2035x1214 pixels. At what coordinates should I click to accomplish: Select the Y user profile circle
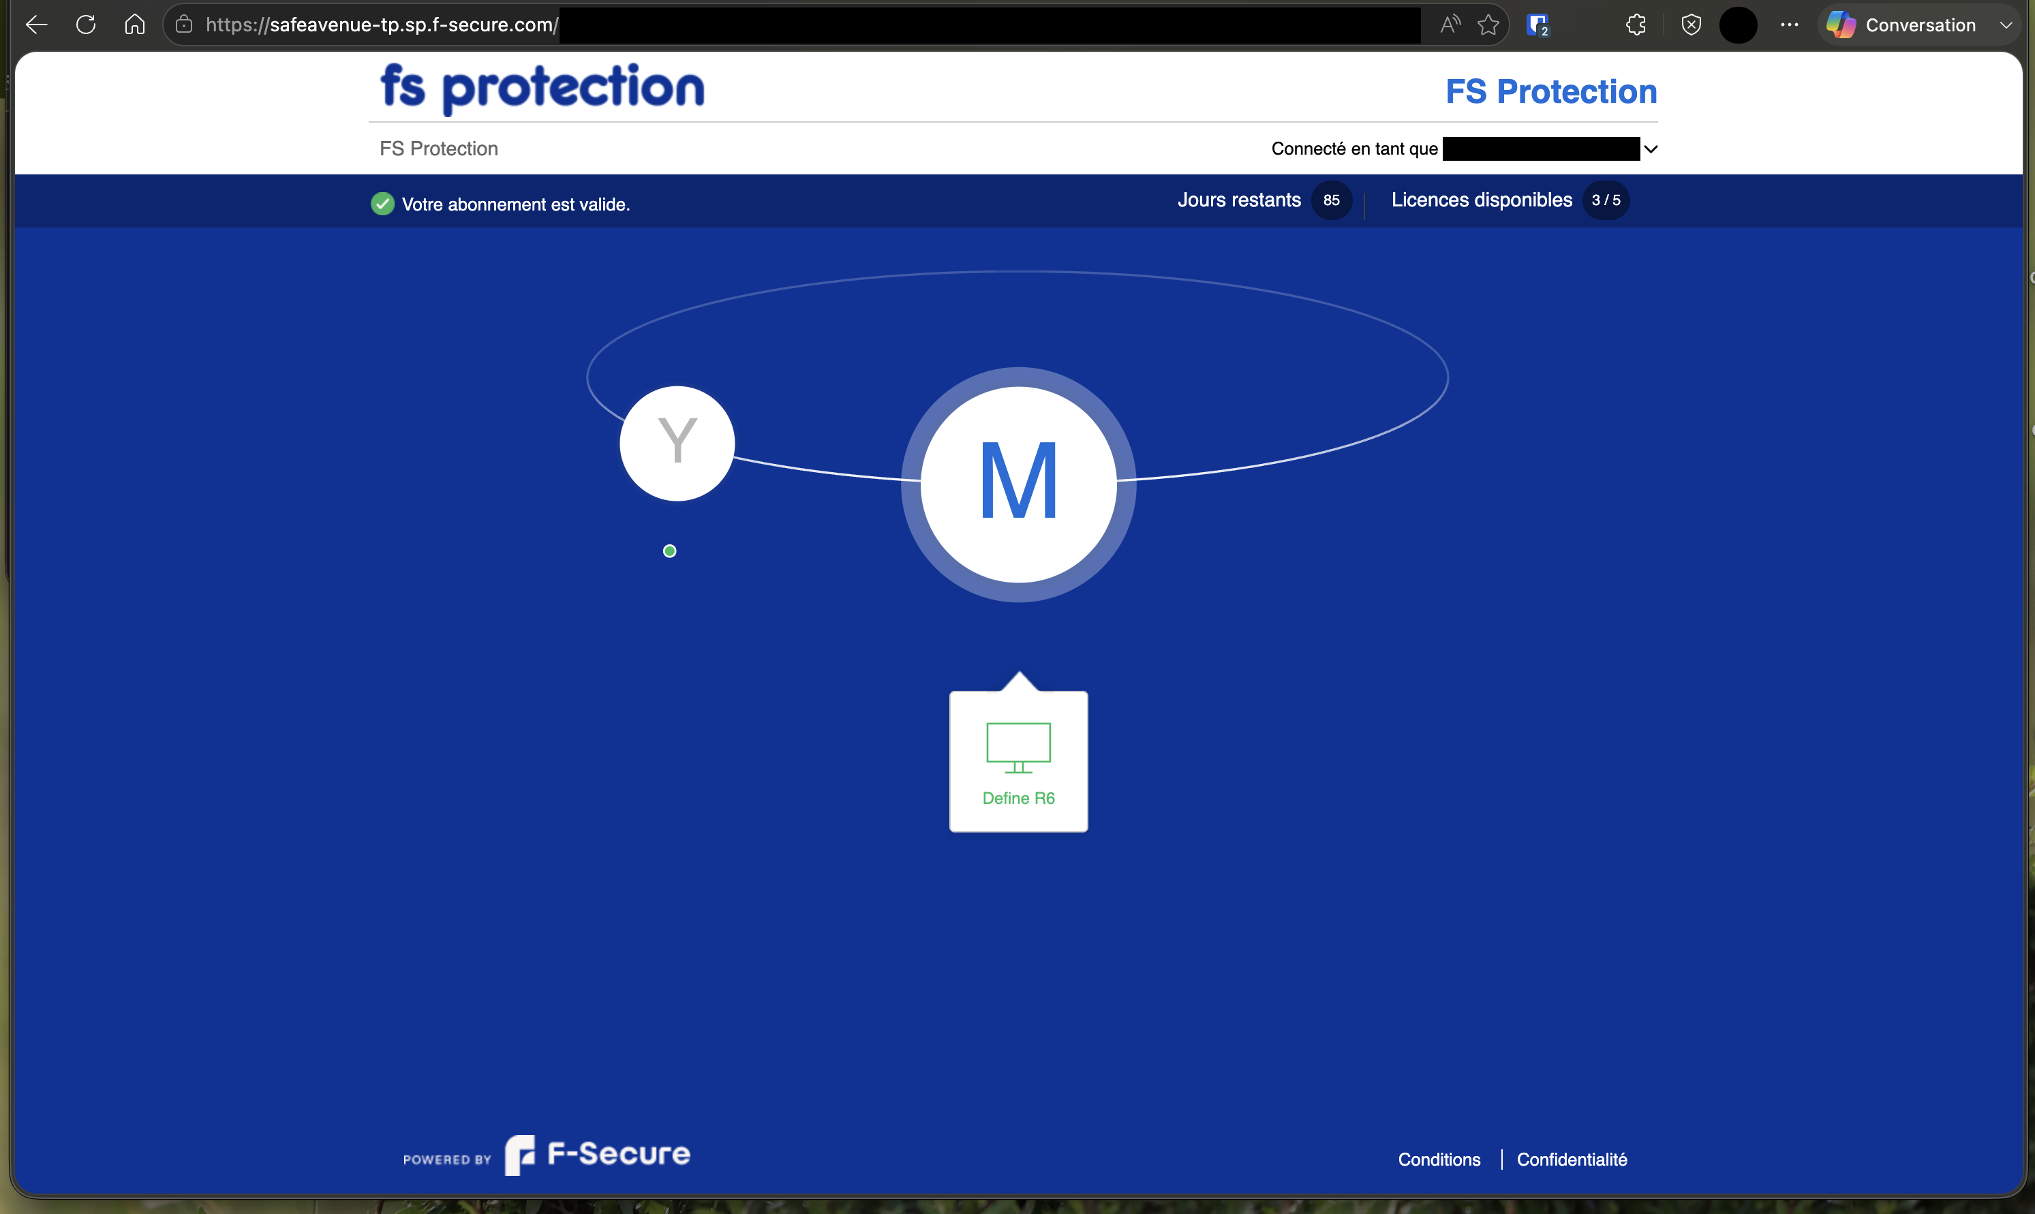pos(677,443)
